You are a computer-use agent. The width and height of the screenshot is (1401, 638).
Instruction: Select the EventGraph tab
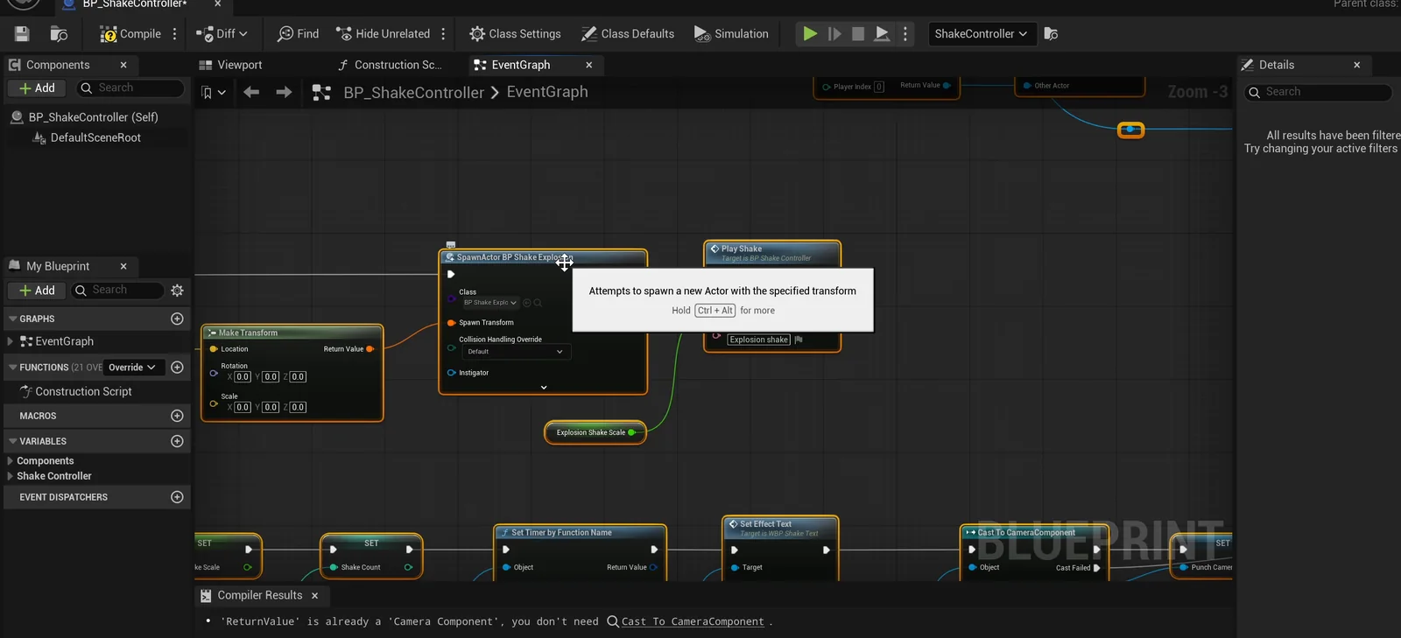coord(521,65)
